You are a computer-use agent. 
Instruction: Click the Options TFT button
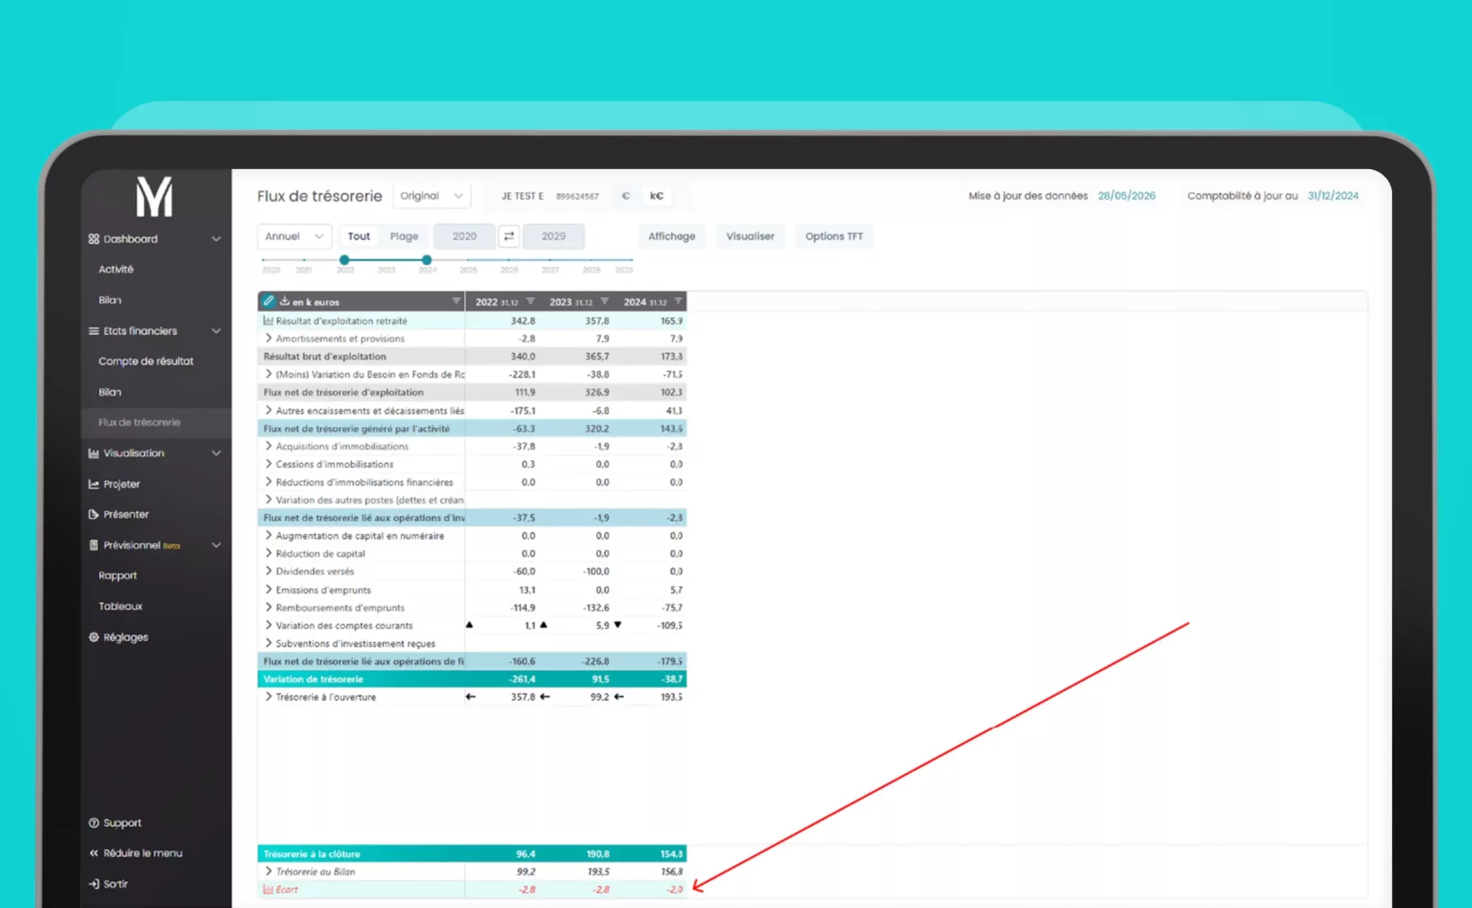click(x=834, y=236)
